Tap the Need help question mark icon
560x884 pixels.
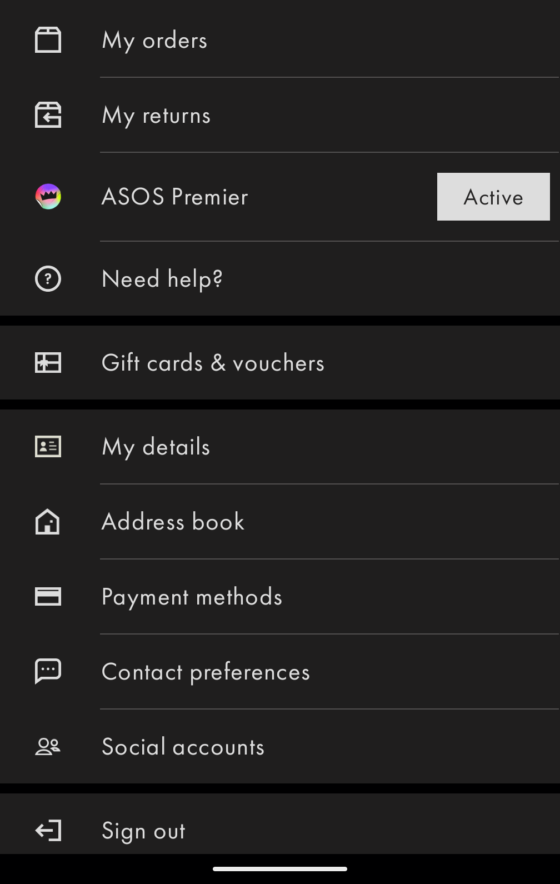pos(48,279)
